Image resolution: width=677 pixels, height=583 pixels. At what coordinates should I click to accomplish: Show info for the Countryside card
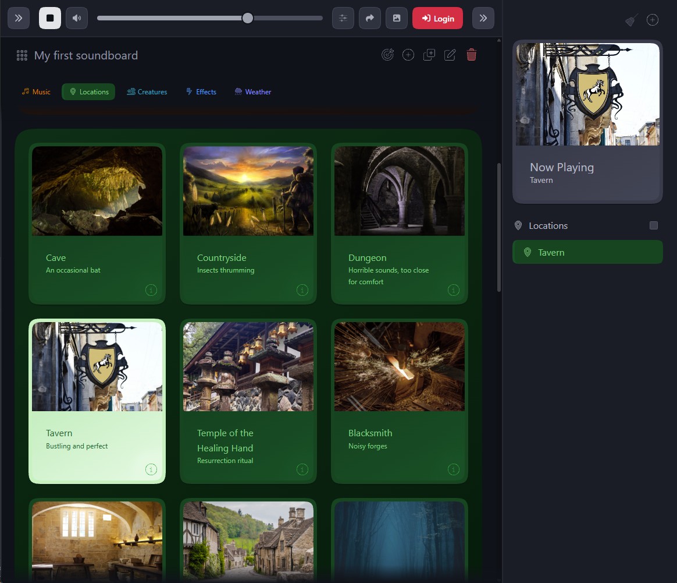pos(302,290)
